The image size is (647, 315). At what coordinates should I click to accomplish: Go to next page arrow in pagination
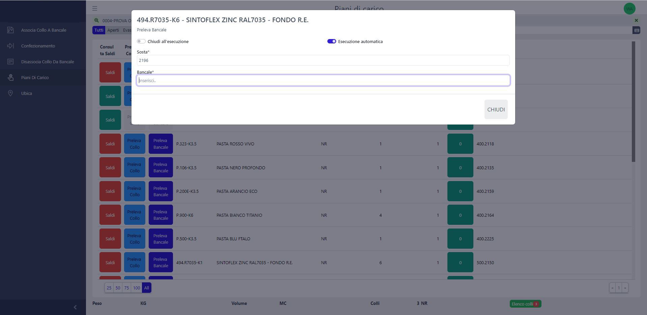click(x=625, y=288)
